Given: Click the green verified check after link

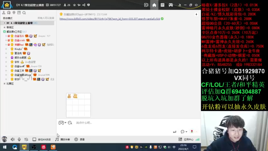Looking at the screenshot, I should pyautogui.click(x=162, y=19).
